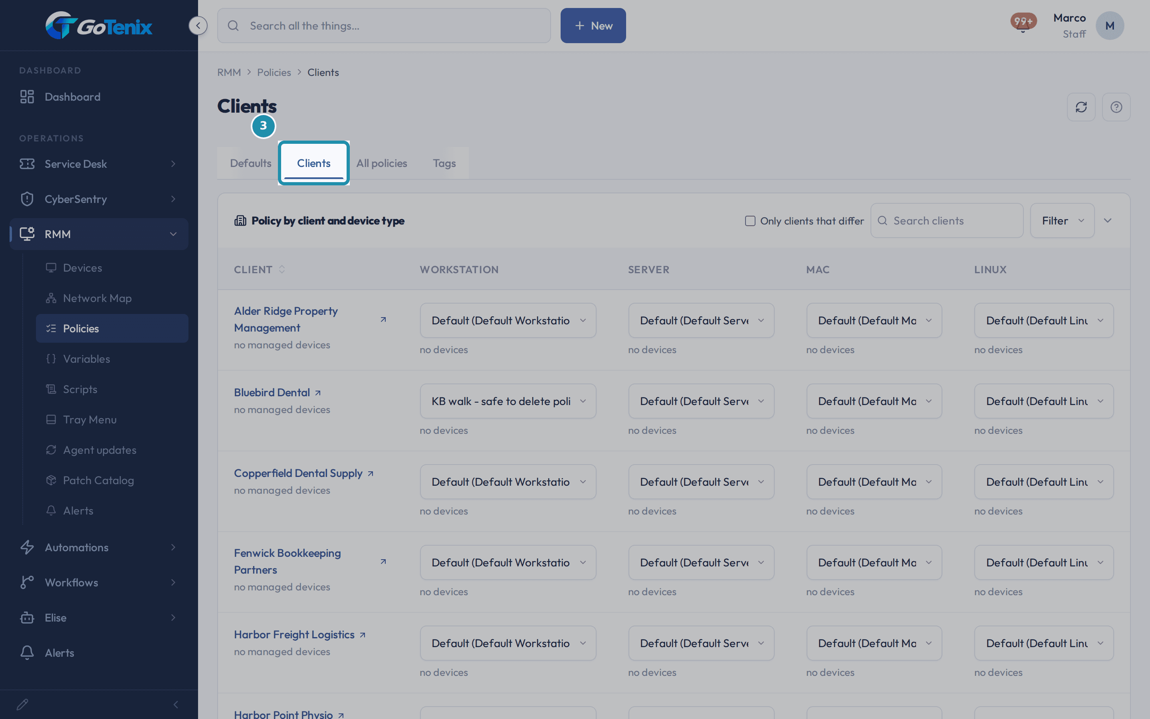Image resolution: width=1150 pixels, height=719 pixels.
Task: Click the Workstation column header
Action: [459, 270]
